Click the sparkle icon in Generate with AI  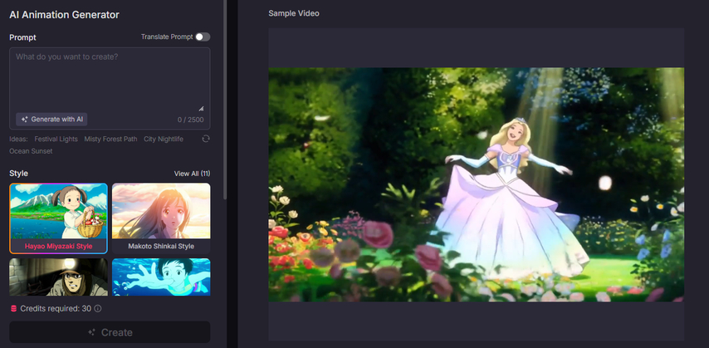pos(25,120)
